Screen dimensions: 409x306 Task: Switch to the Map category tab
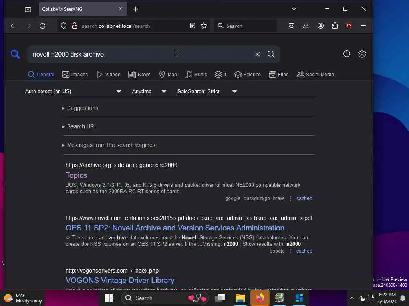[168, 75]
